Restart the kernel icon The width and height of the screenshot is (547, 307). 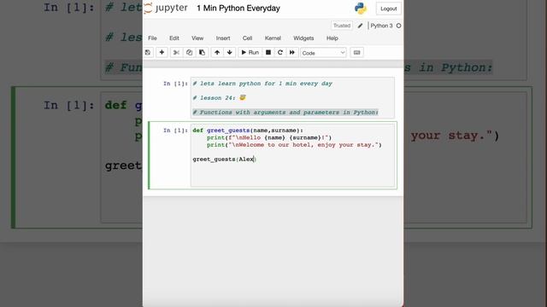[x=280, y=53]
